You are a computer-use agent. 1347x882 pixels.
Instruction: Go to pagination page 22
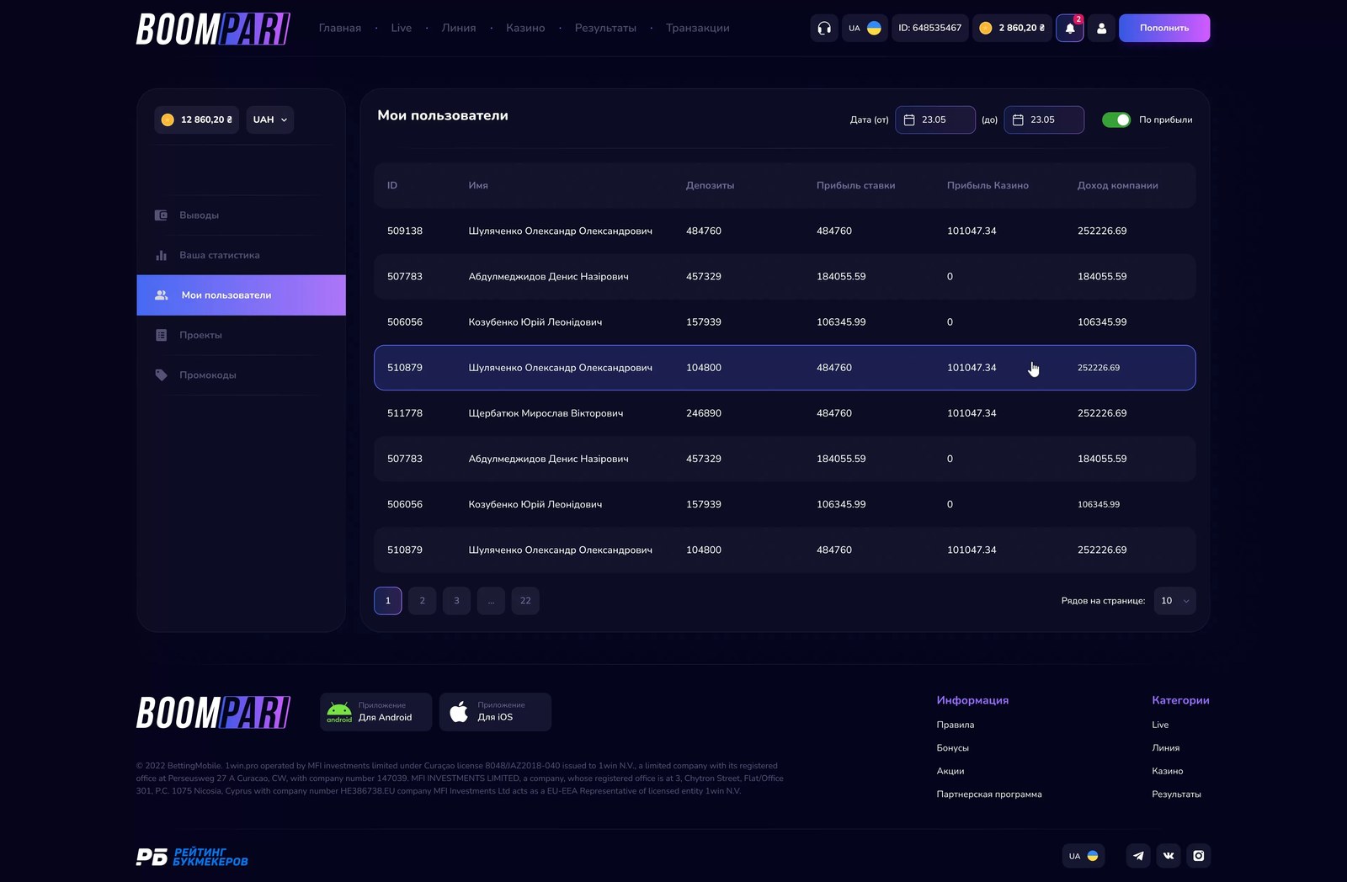click(525, 601)
